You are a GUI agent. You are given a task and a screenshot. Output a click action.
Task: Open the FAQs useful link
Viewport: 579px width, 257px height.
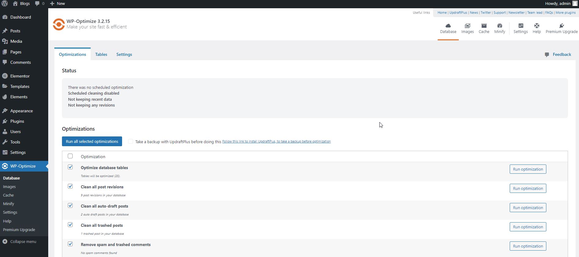pos(549,13)
